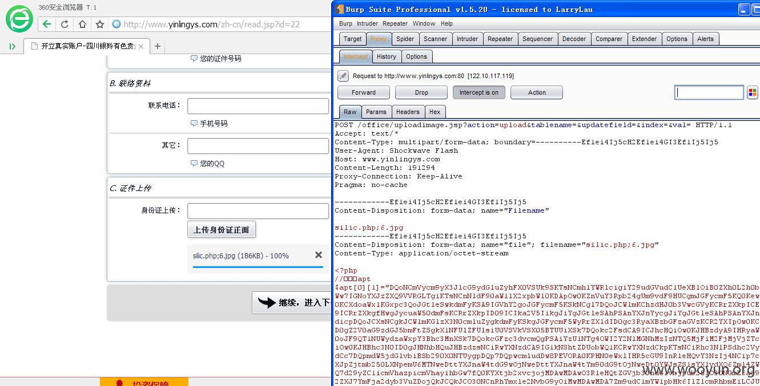Click the pencil edit-request icon
760x386 pixels.
(x=343, y=75)
